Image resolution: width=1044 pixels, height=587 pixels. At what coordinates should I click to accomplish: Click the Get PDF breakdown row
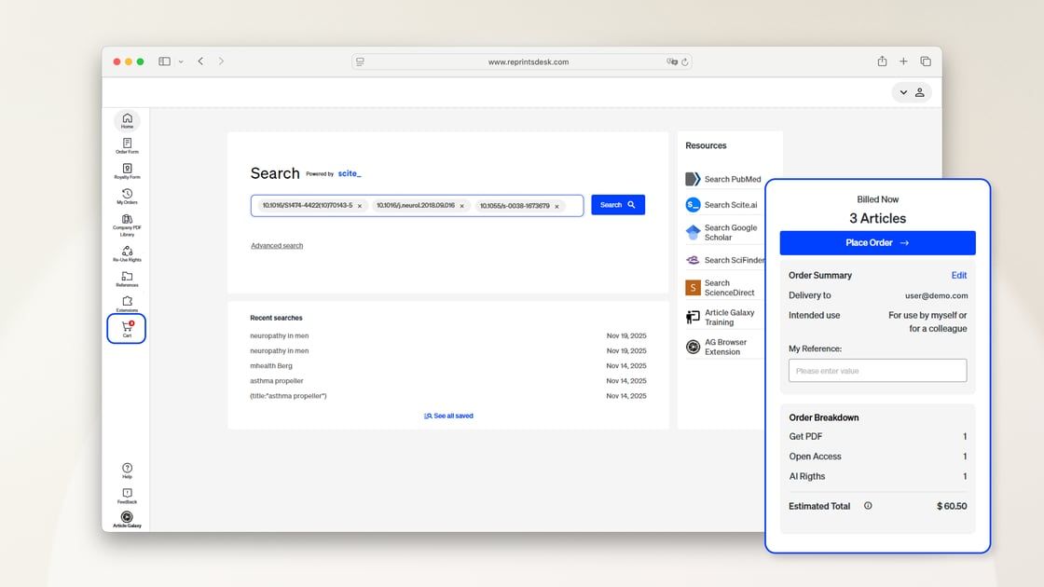(x=877, y=437)
